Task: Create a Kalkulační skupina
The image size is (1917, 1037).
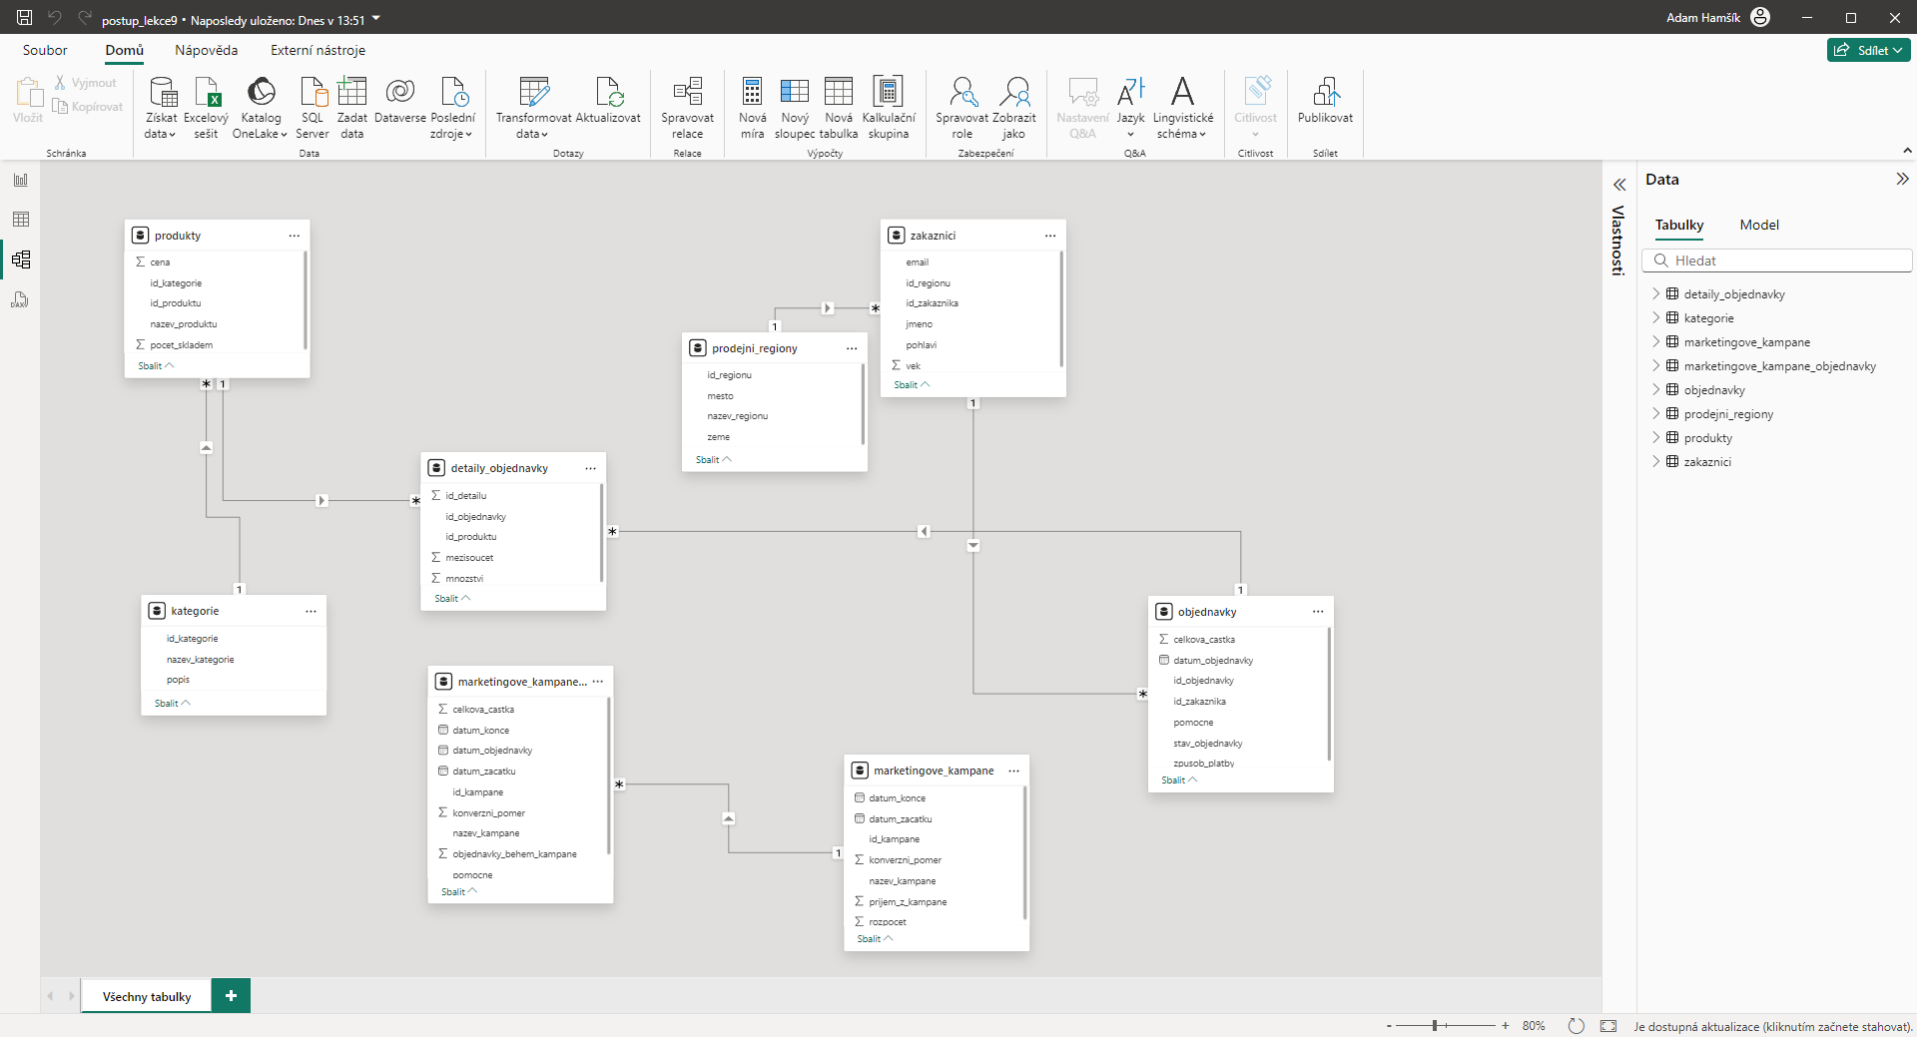Action: (x=889, y=108)
